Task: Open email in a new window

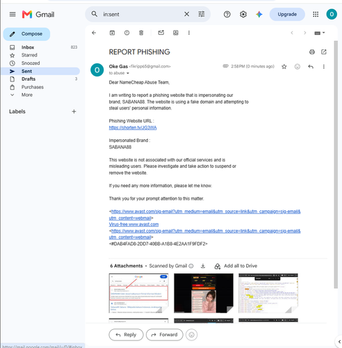Action: (324, 52)
